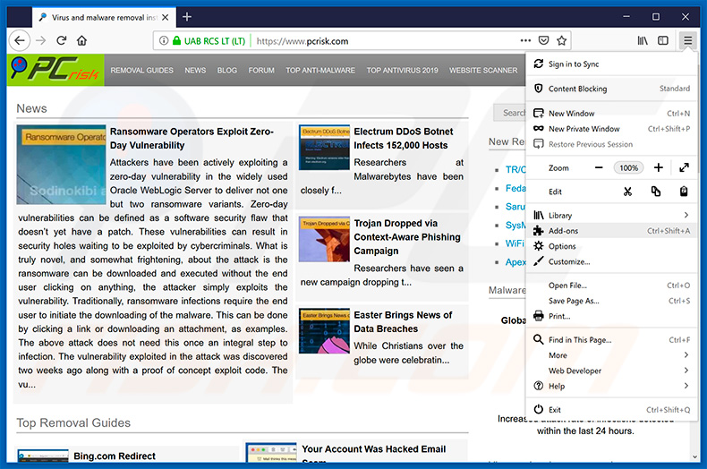This screenshot has height=469, width=707.
Task: Open the FORUM nav link
Action: pyautogui.click(x=261, y=71)
